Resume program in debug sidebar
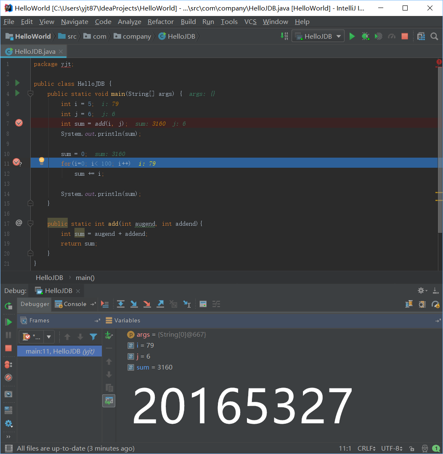 coord(8,322)
